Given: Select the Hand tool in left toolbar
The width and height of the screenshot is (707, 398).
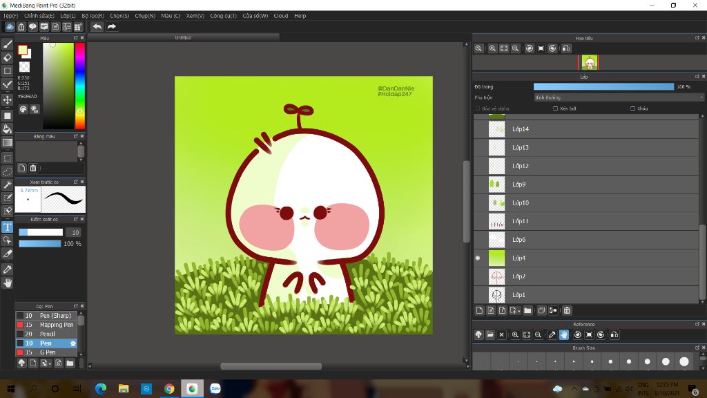Looking at the screenshot, I should coord(8,283).
